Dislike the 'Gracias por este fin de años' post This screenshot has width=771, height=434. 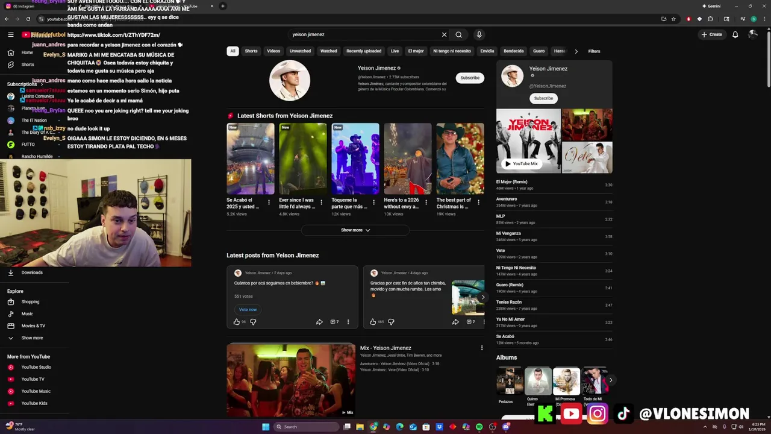click(391, 322)
